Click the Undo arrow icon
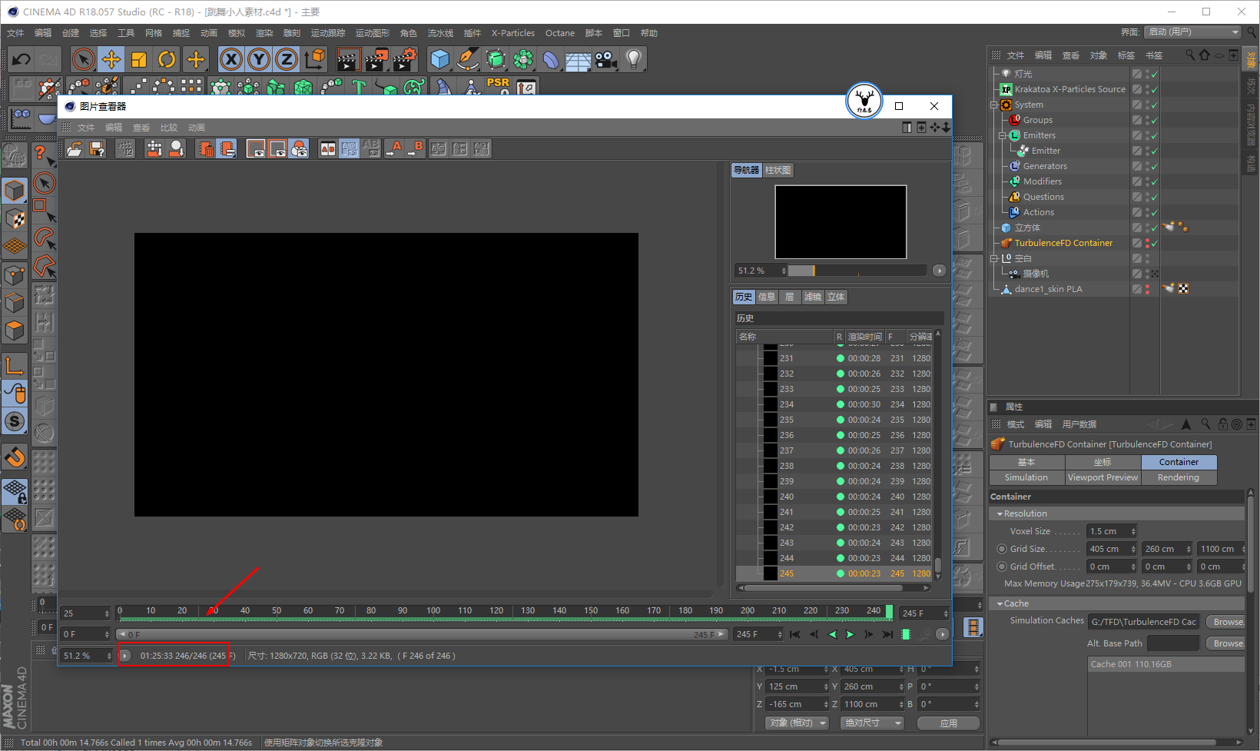1260x751 pixels. click(22, 59)
